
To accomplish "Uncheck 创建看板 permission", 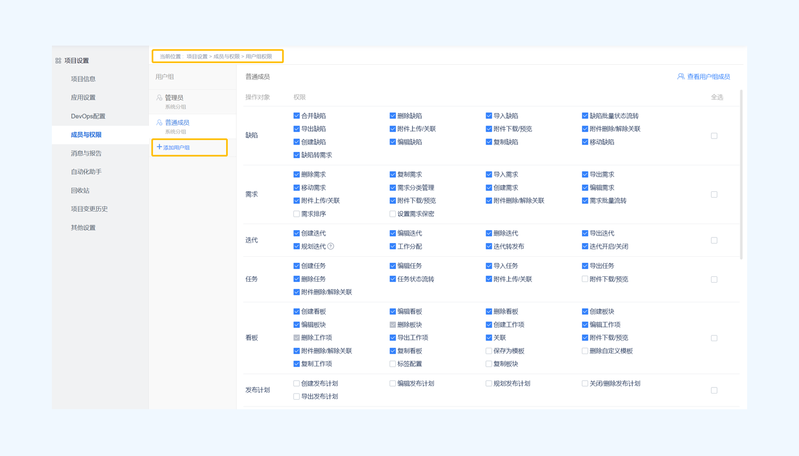I will [297, 311].
